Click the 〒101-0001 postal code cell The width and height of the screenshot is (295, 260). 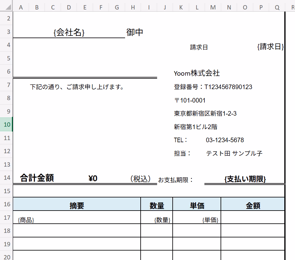[x=190, y=100]
